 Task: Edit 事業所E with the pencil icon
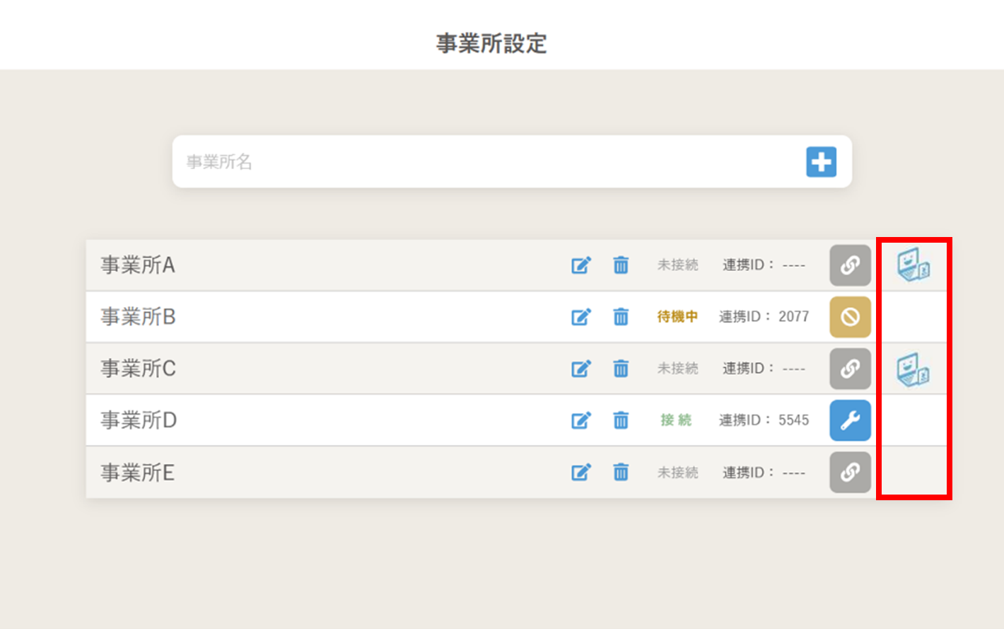click(580, 472)
